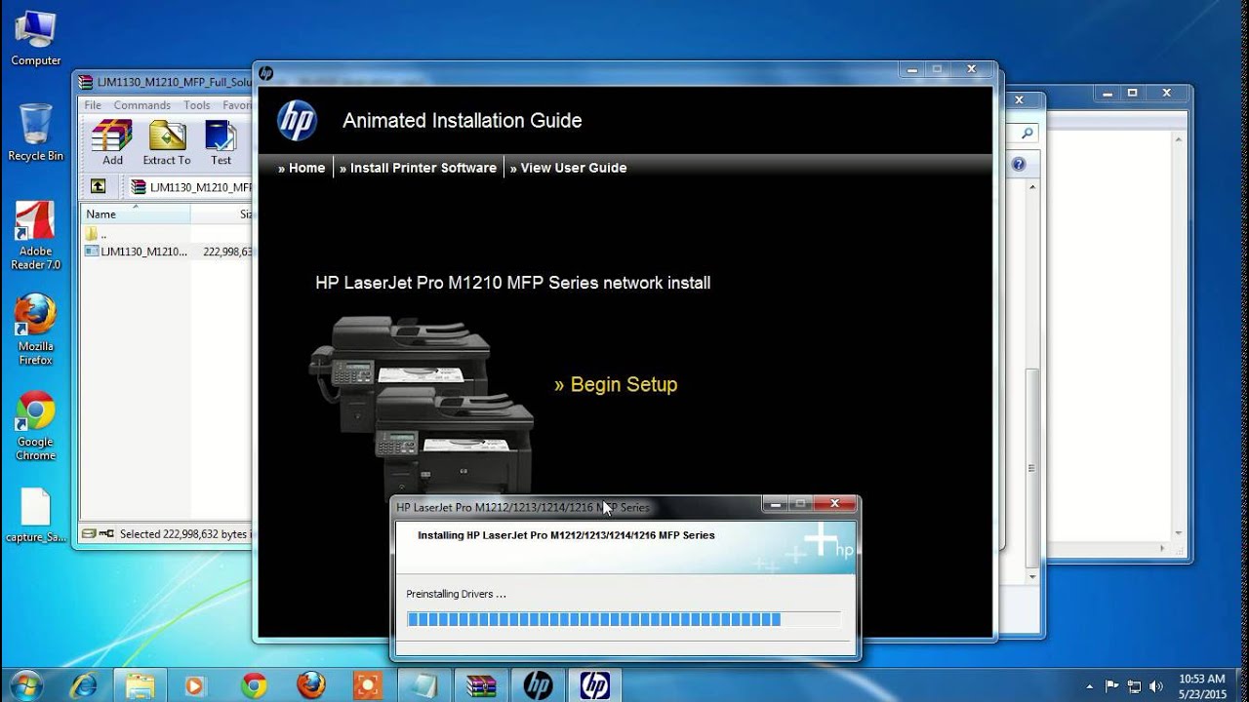Open the Recycle Bin icon
The image size is (1249, 702).
point(36,133)
